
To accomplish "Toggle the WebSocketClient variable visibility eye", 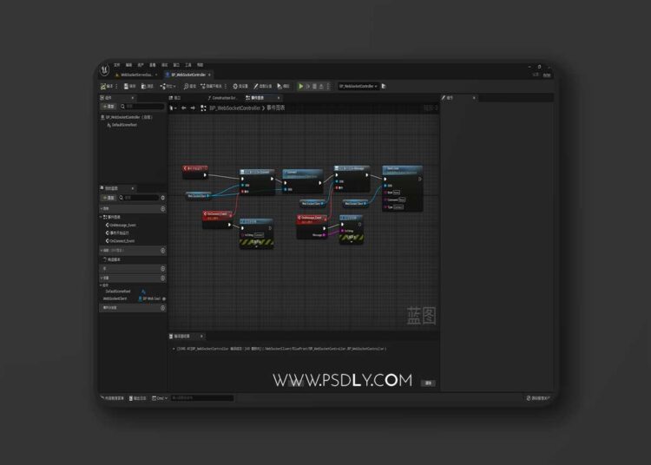I will click(x=164, y=298).
